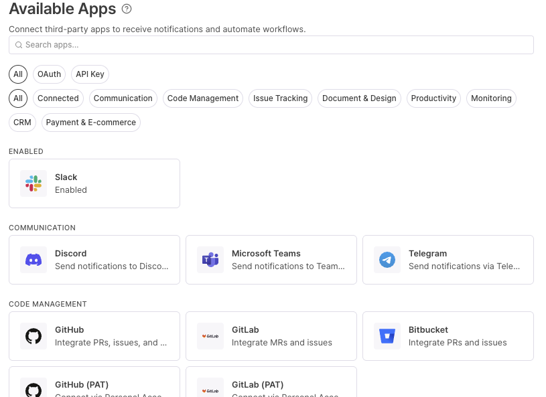Click the ENABLED section heading
Viewport: 546px width, 397px height.
pos(26,151)
